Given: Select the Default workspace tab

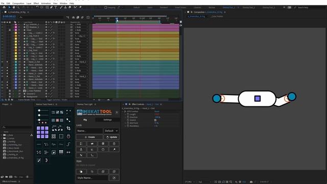Looking at the screenshot, I should (136, 8).
